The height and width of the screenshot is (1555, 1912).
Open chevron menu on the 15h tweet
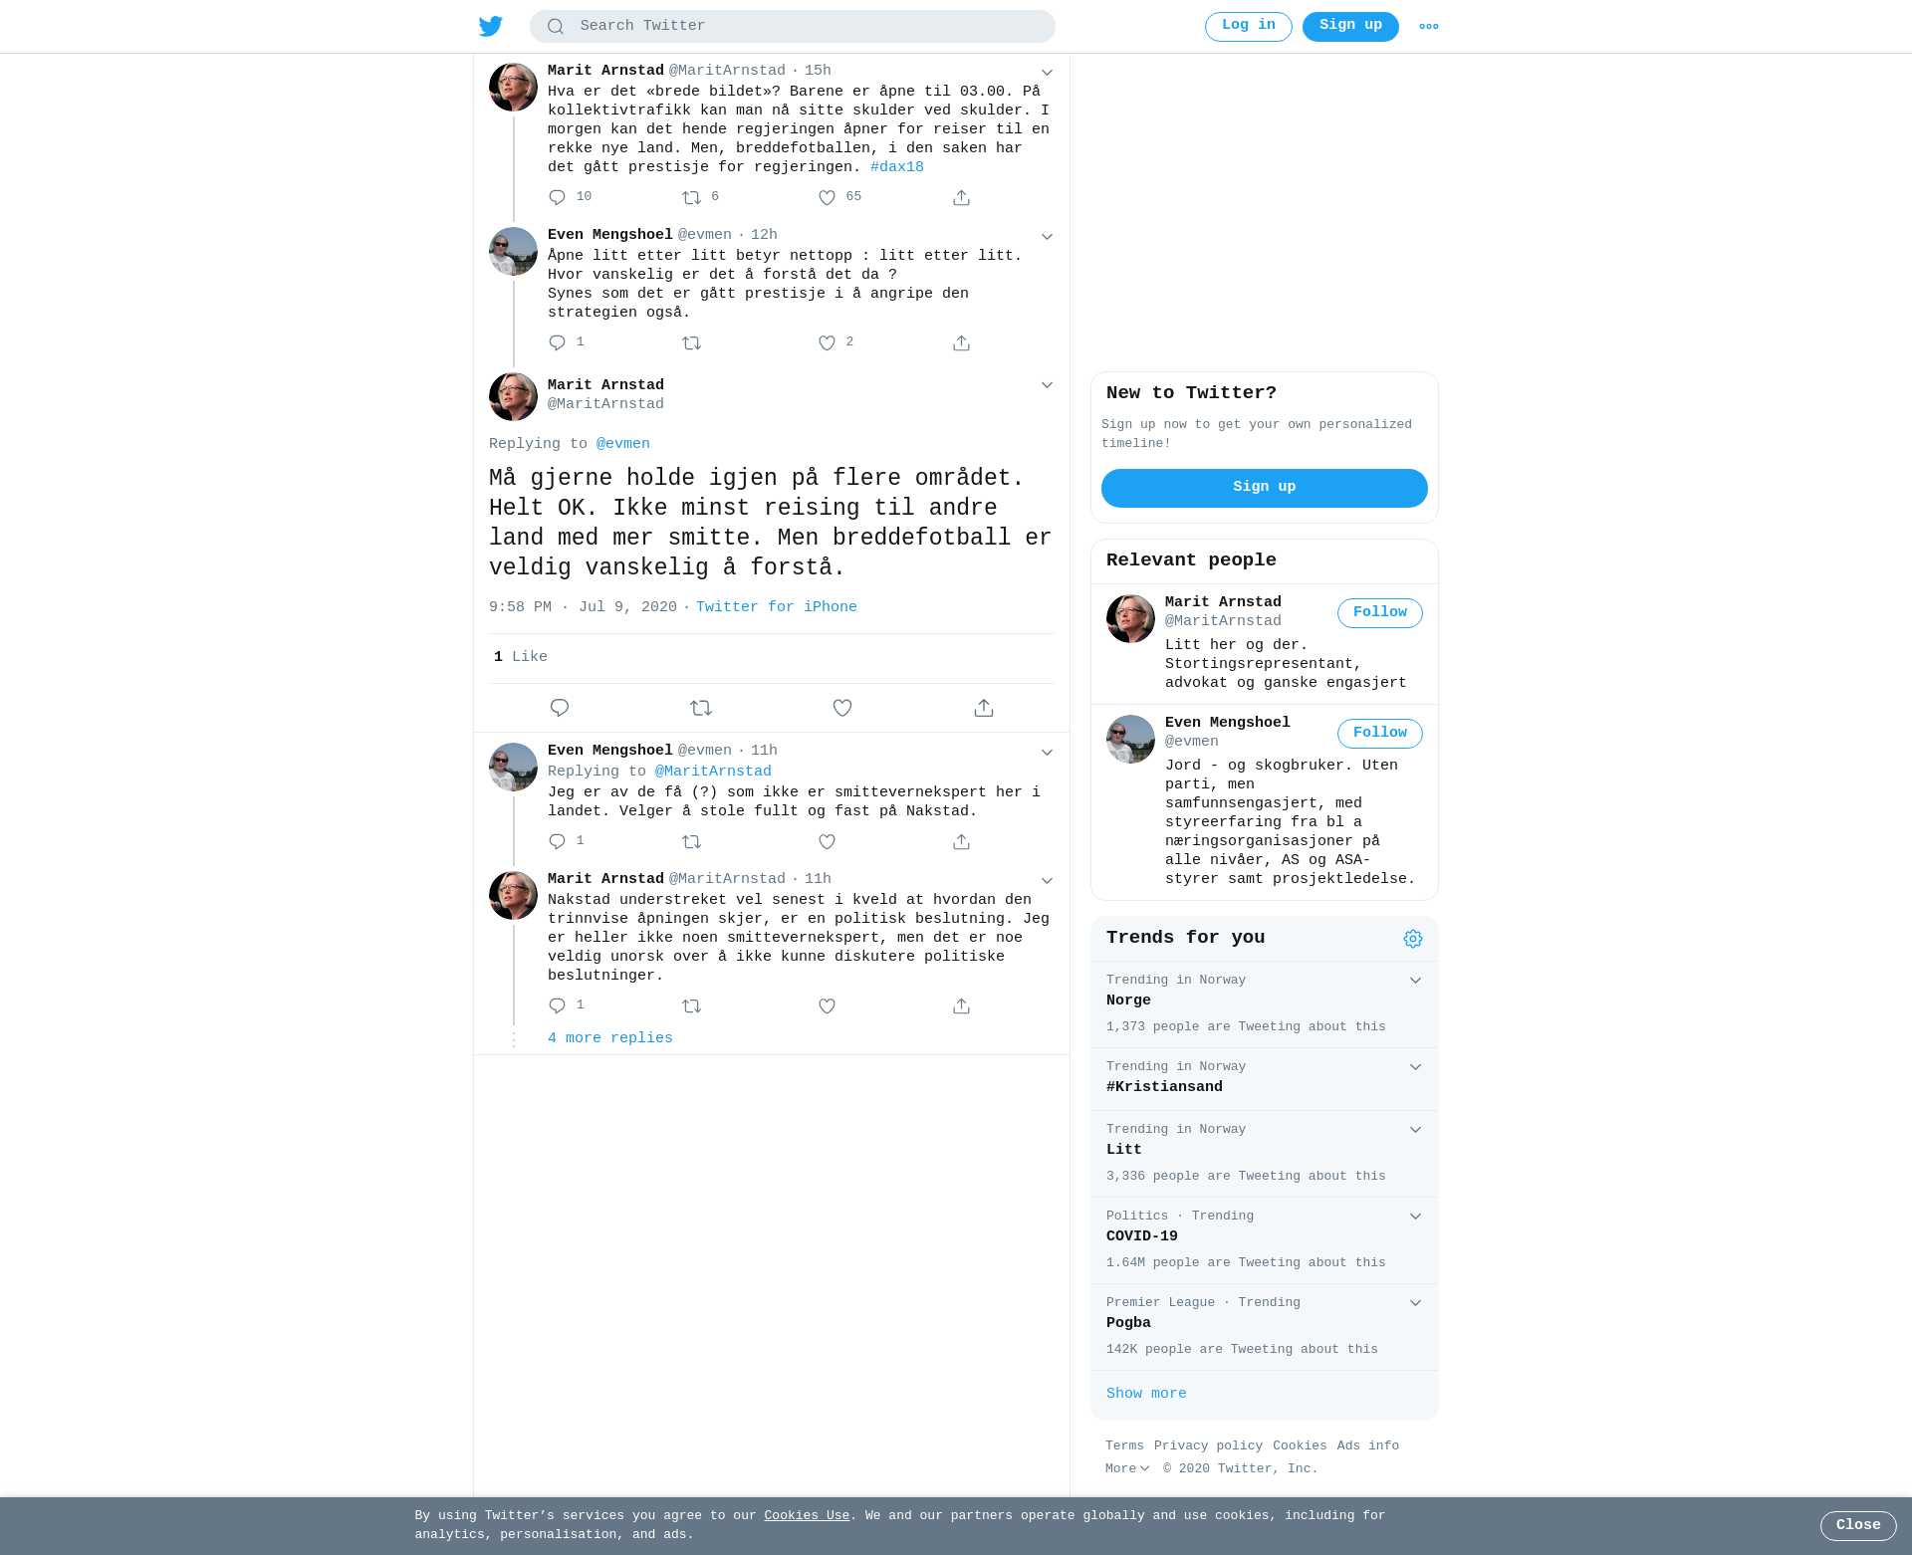click(x=1047, y=73)
